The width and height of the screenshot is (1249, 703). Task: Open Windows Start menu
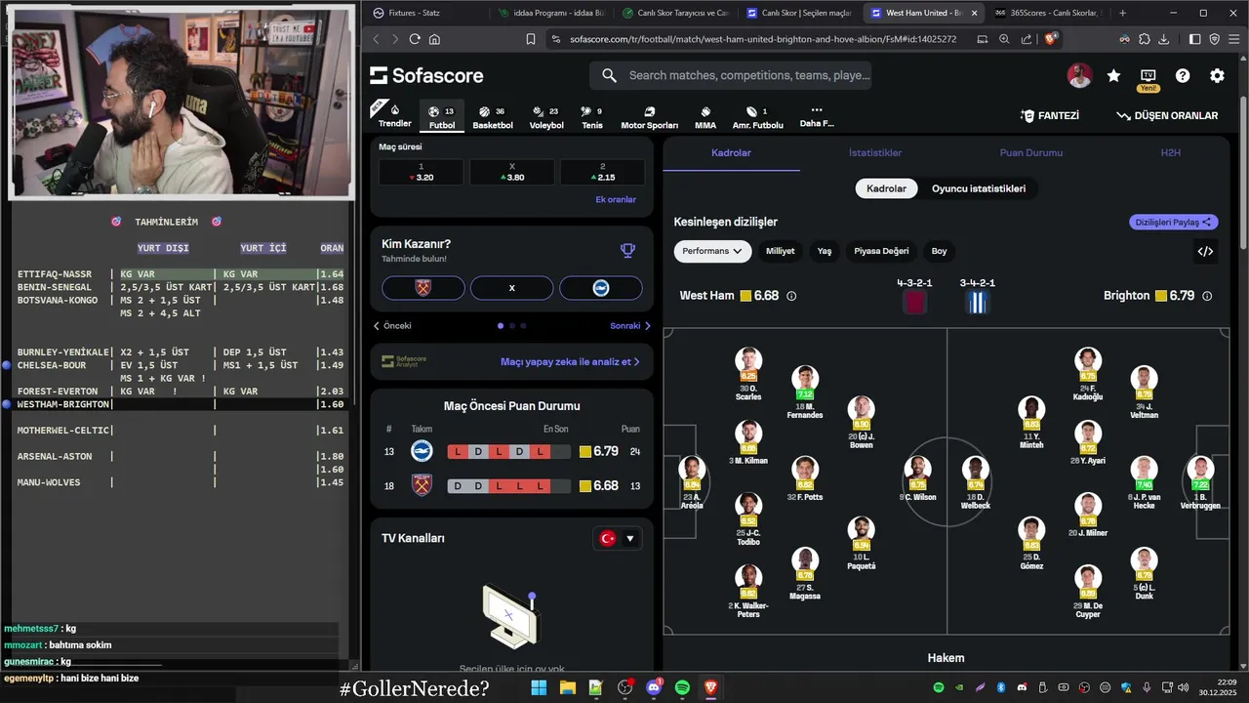[x=539, y=687]
